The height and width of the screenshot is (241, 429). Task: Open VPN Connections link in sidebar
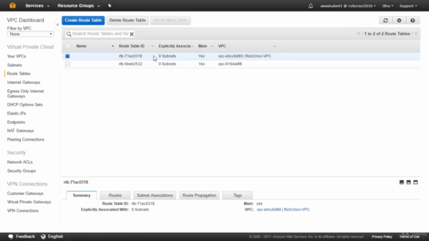23,211
